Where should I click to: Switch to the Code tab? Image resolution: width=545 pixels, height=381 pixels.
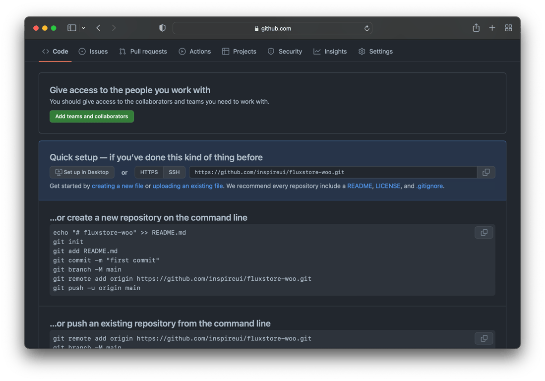(x=55, y=52)
